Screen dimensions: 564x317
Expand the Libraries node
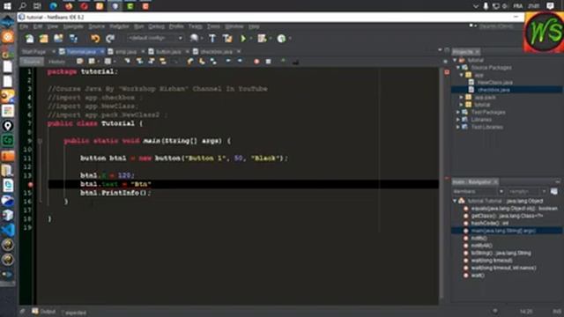(458, 120)
